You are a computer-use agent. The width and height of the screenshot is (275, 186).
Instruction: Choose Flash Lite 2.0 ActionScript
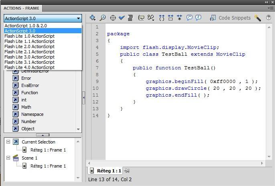(43, 46)
